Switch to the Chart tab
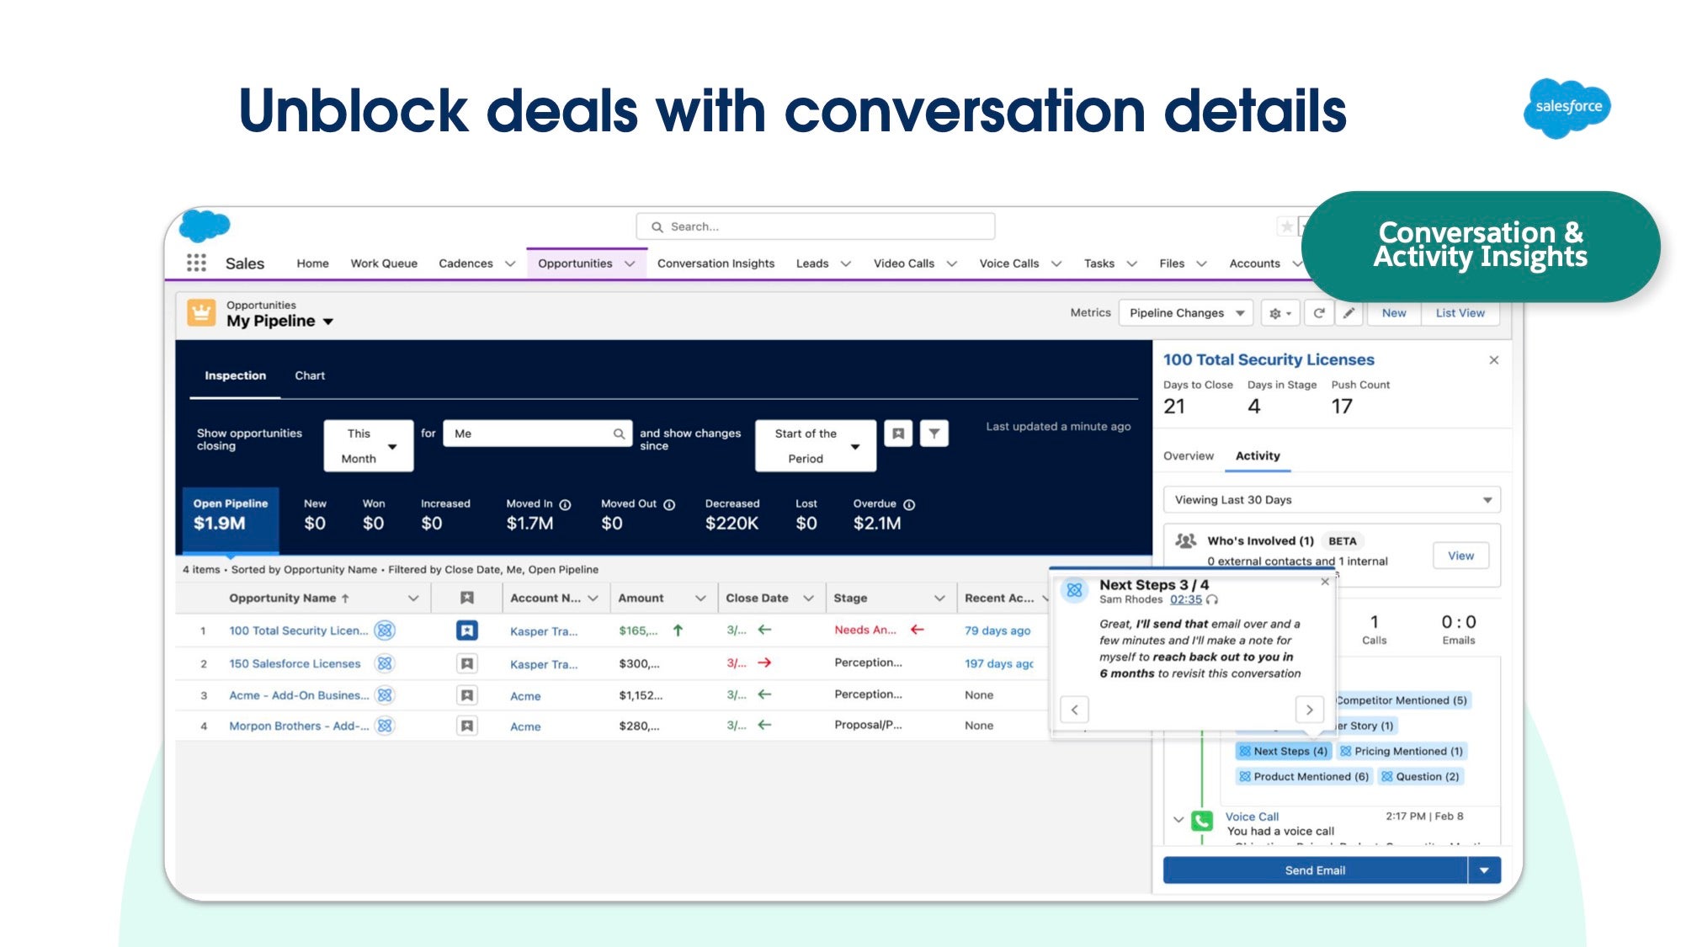 pos(309,375)
